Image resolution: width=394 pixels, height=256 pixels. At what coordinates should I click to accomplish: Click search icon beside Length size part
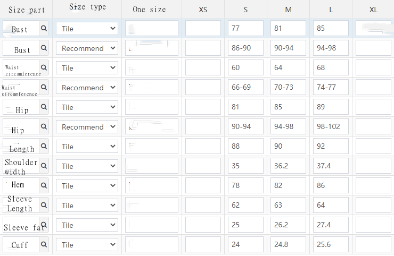click(44, 147)
